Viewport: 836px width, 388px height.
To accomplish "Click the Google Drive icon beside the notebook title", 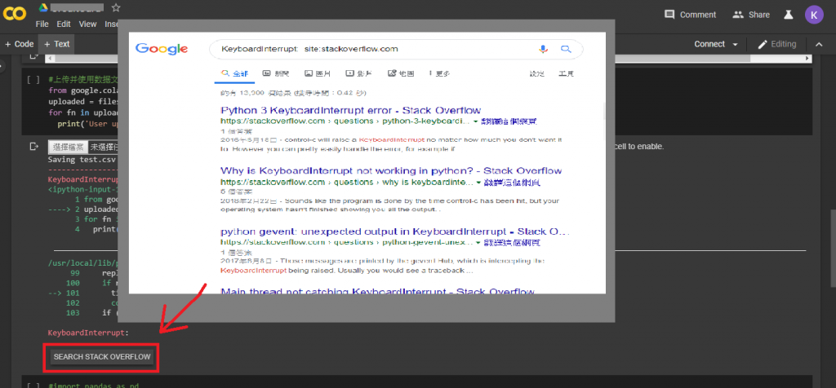I will coord(44,7).
